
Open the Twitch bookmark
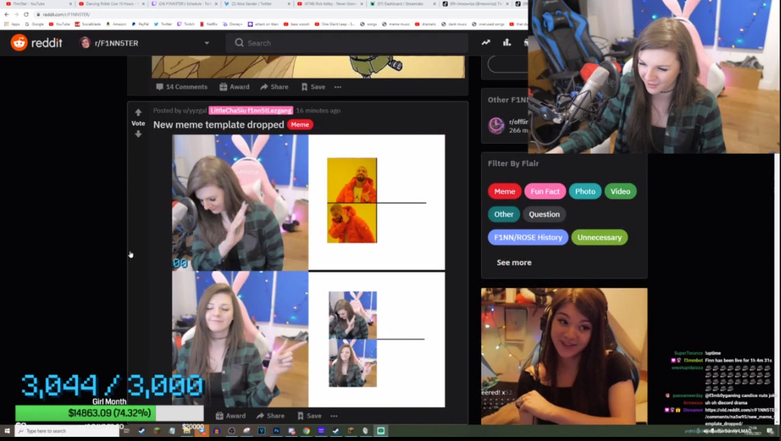pyautogui.click(x=185, y=24)
